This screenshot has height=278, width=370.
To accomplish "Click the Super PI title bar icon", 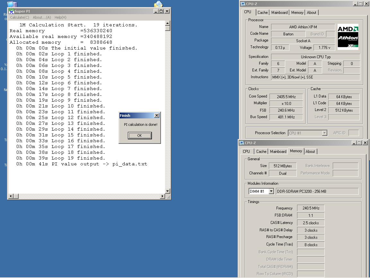I will (11, 11).
